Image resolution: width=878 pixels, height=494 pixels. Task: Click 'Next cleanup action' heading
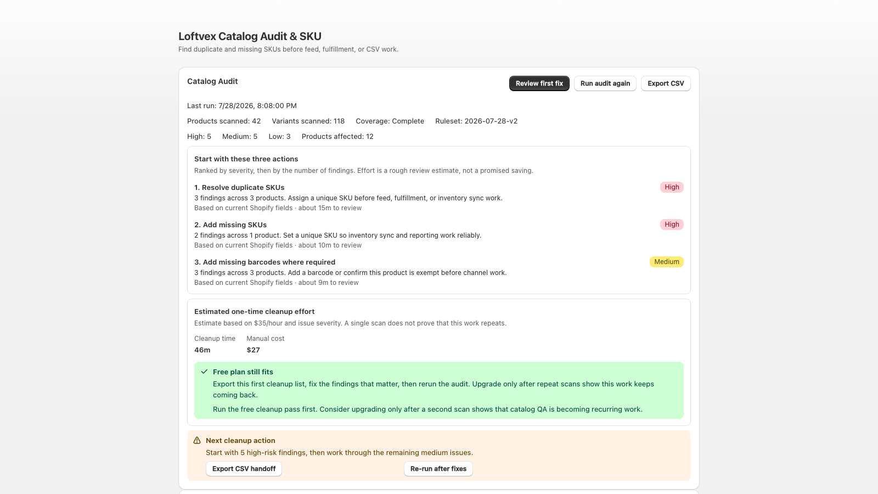click(240, 441)
